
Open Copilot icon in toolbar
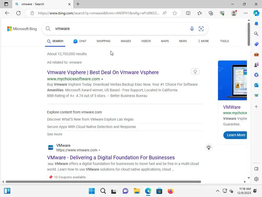coord(256,13)
